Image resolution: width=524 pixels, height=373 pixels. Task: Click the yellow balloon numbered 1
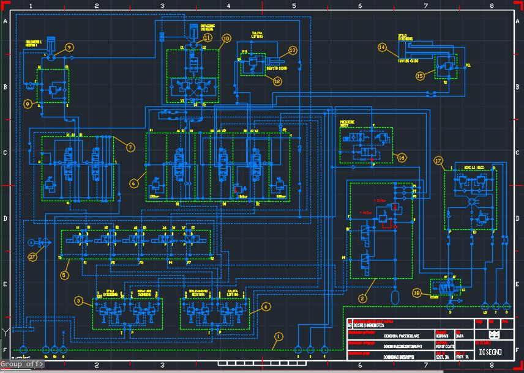click(x=279, y=336)
